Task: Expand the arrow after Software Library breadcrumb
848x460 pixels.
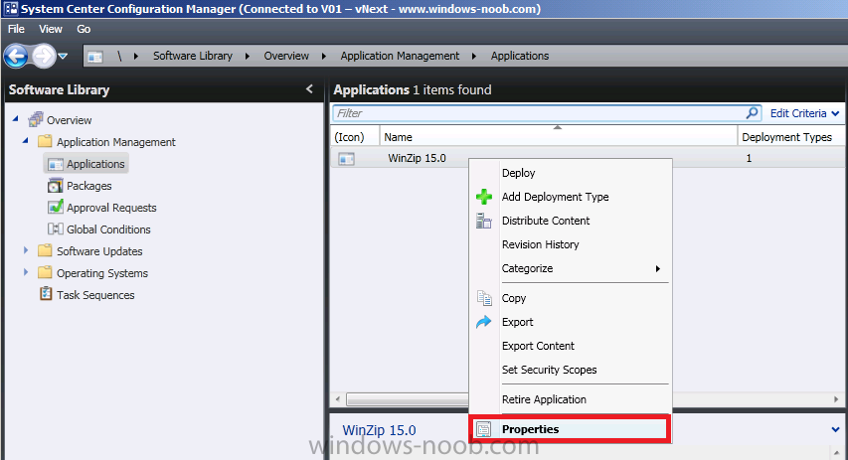Action: [248, 57]
